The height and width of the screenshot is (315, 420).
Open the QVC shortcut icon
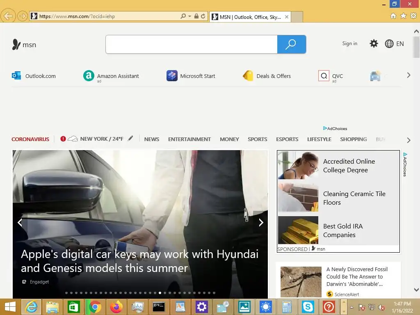(324, 76)
